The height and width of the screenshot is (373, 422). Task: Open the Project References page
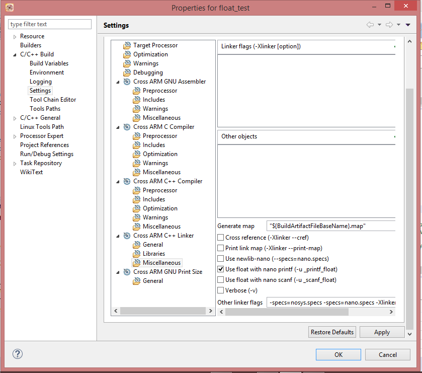coord(44,145)
